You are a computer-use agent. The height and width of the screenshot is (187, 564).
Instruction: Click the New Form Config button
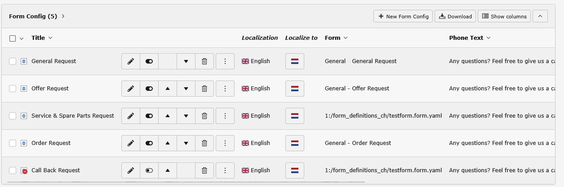403,17
